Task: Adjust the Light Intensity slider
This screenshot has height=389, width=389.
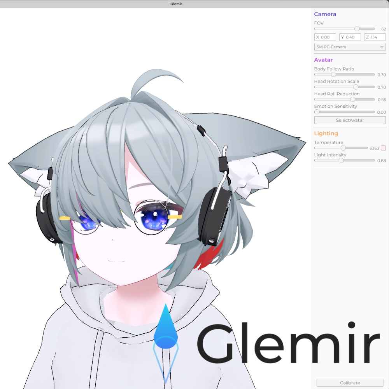Action: pyautogui.click(x=341, y=160)
